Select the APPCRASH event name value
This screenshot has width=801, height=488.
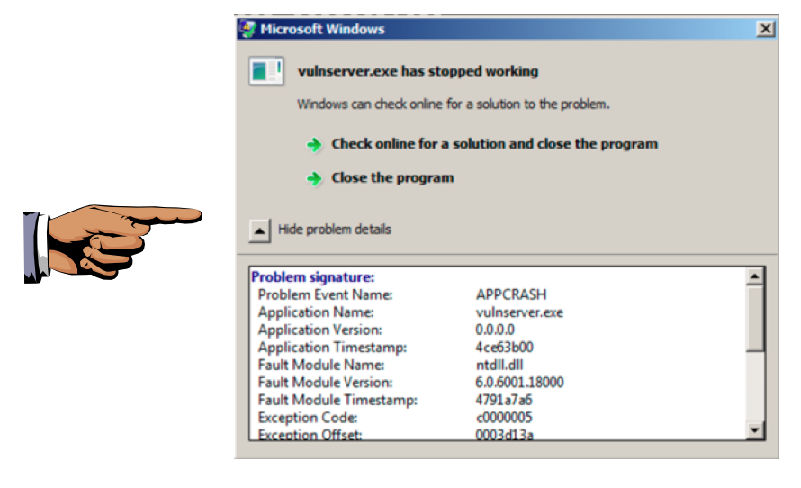[511, 294]
